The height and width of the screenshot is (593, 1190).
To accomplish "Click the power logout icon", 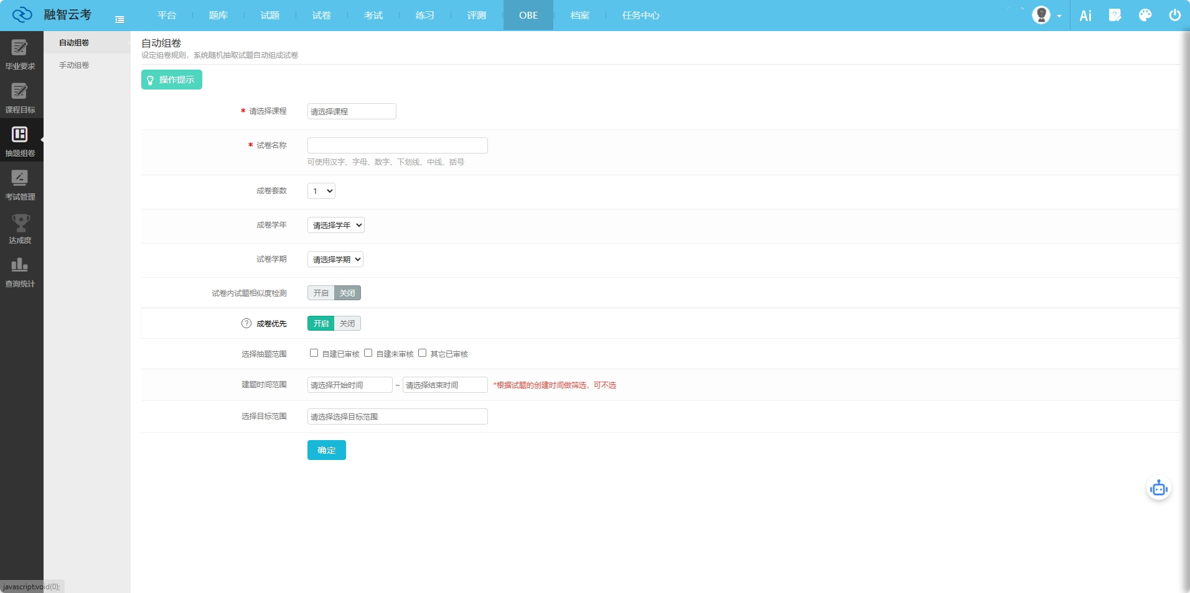I will pos(1174,16).
